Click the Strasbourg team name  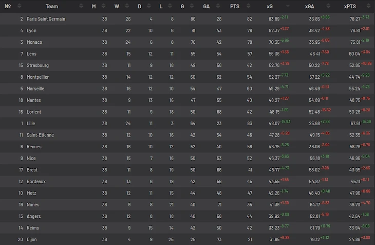click(x=38, y=65)
